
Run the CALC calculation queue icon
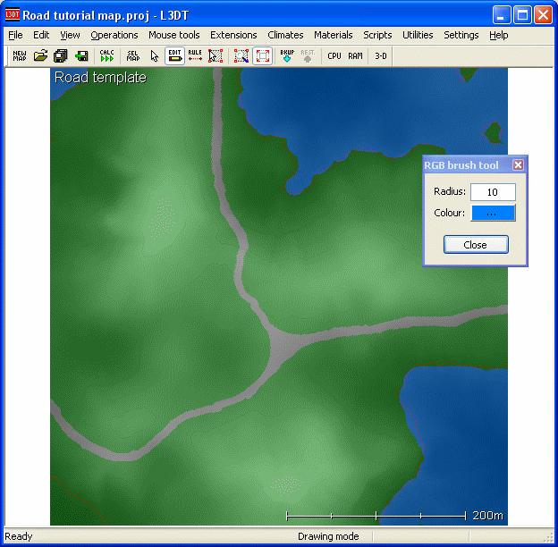(107, 55)
